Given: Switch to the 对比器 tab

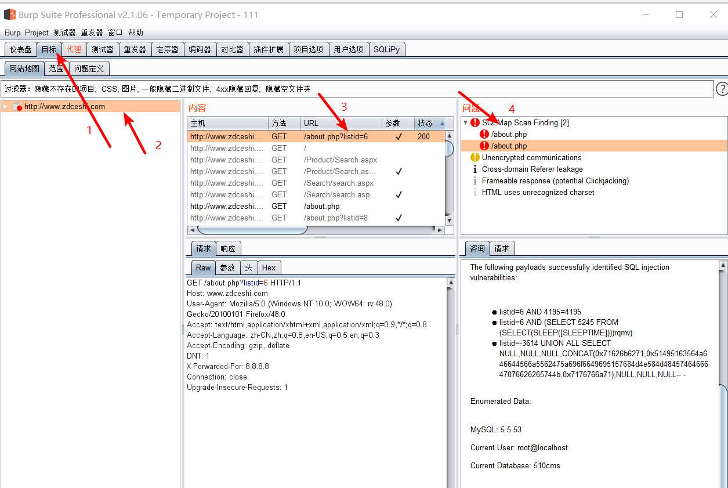Looking at the screenshot, I should (x=232, y=49).
